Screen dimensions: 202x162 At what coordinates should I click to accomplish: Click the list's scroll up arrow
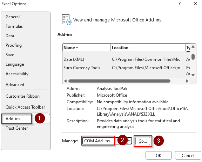coord(193,47)
